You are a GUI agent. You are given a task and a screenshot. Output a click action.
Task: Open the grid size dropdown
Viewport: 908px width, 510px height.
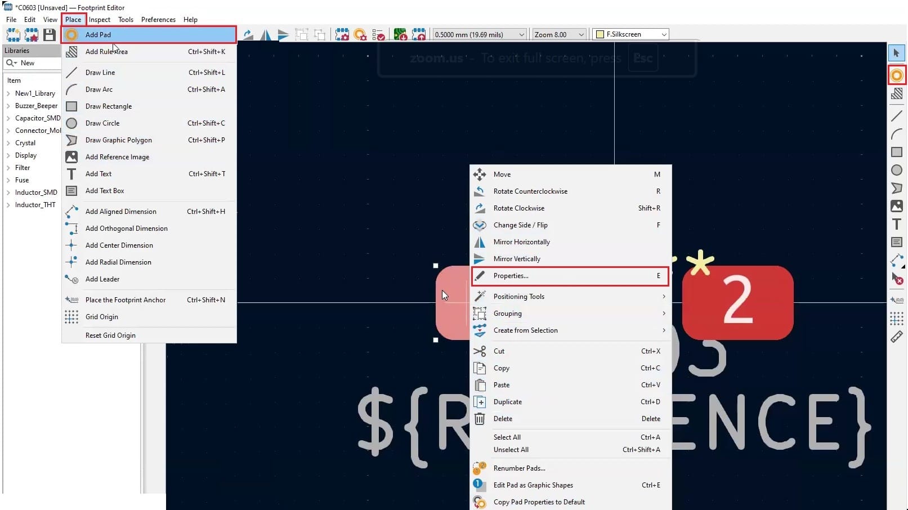coord(480,35)
